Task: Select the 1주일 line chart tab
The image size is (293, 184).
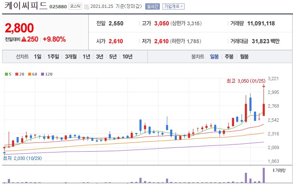Action: [x=53, y=56]
